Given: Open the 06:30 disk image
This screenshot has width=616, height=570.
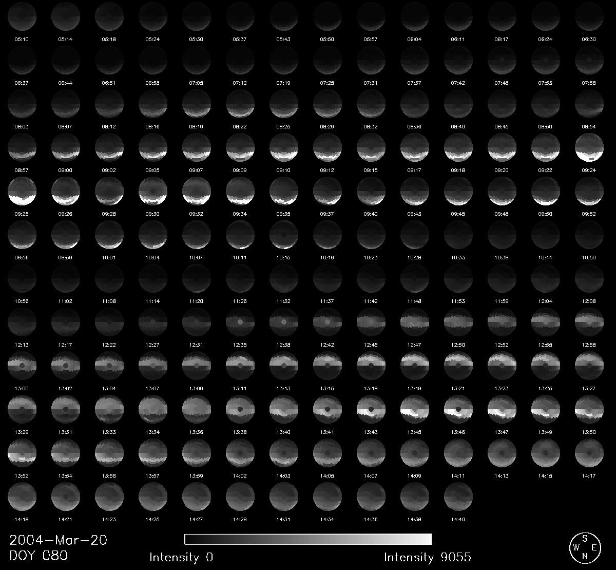Looking at the screenshot, I should (589, 16).
